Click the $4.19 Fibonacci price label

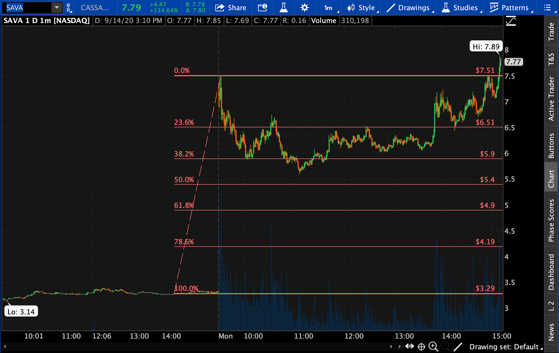[485, 242]
